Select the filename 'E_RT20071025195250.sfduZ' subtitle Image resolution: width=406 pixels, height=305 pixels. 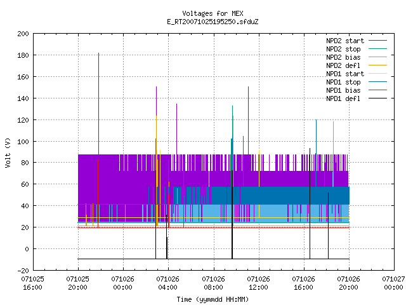tap(213, 22)
